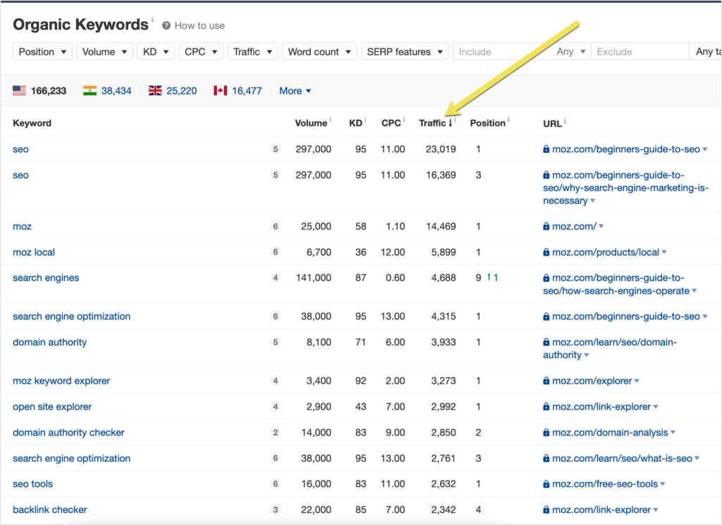Switch to UK results 25,220
The height and width of the screenshot is (525, 722).
[x=181, y=91]
